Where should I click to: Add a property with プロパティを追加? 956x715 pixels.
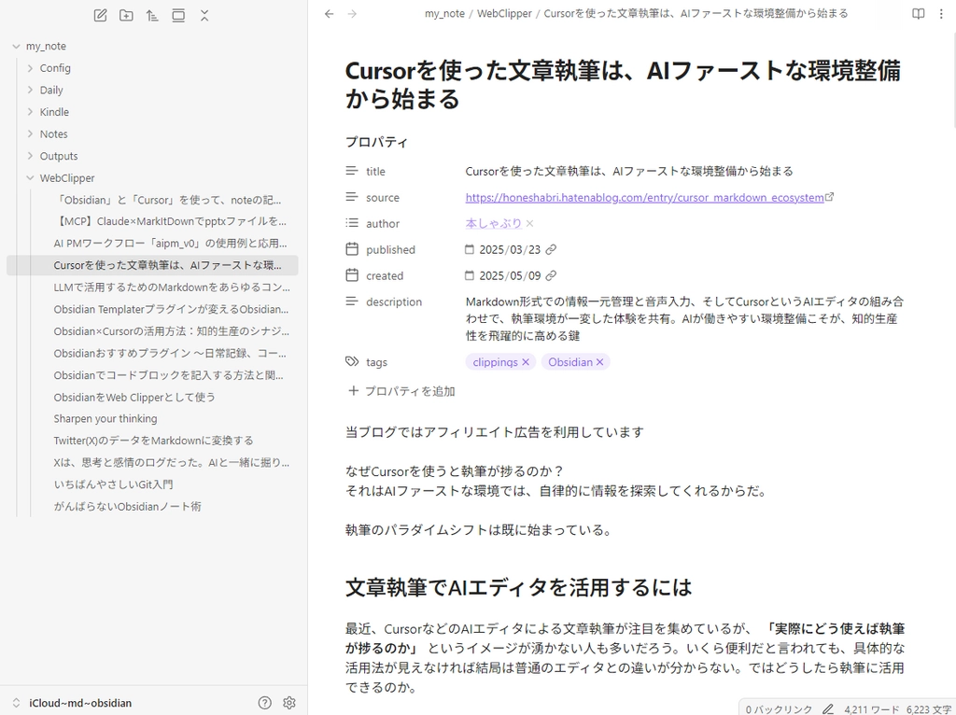(x=401, y=391)
